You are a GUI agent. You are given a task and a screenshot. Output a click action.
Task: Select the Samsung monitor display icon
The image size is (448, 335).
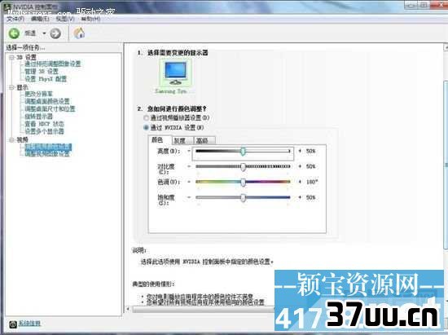175,73
